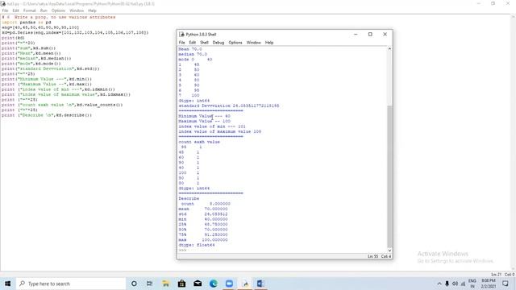
Task: Open Microsoft Store from taskbar
Action: click(181, 284)
